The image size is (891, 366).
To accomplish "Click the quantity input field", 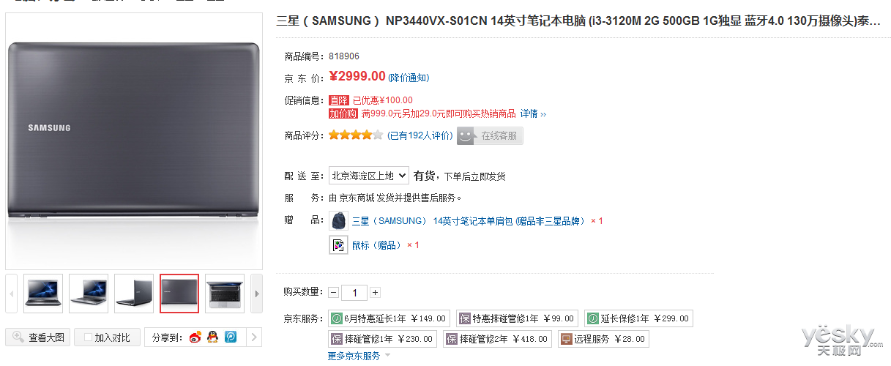I will 354,292.
